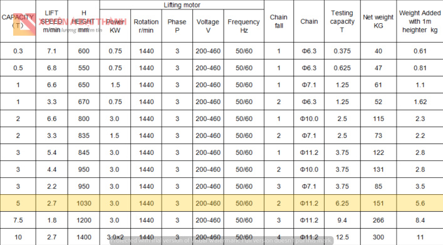Screen dimensions: 443x245
Task: Select the Net weight KG header
Action: point(378,21)
